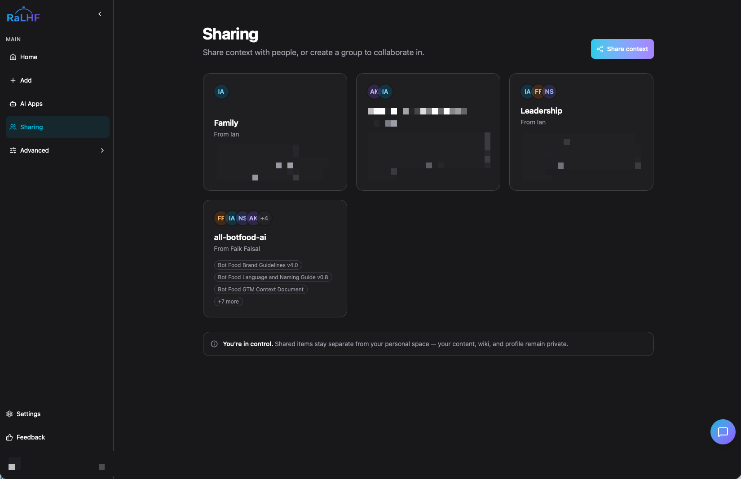Viewport: 741px width, 479px height.
Task: Click the Settings gear icon
Action: [x=9, y=414]
